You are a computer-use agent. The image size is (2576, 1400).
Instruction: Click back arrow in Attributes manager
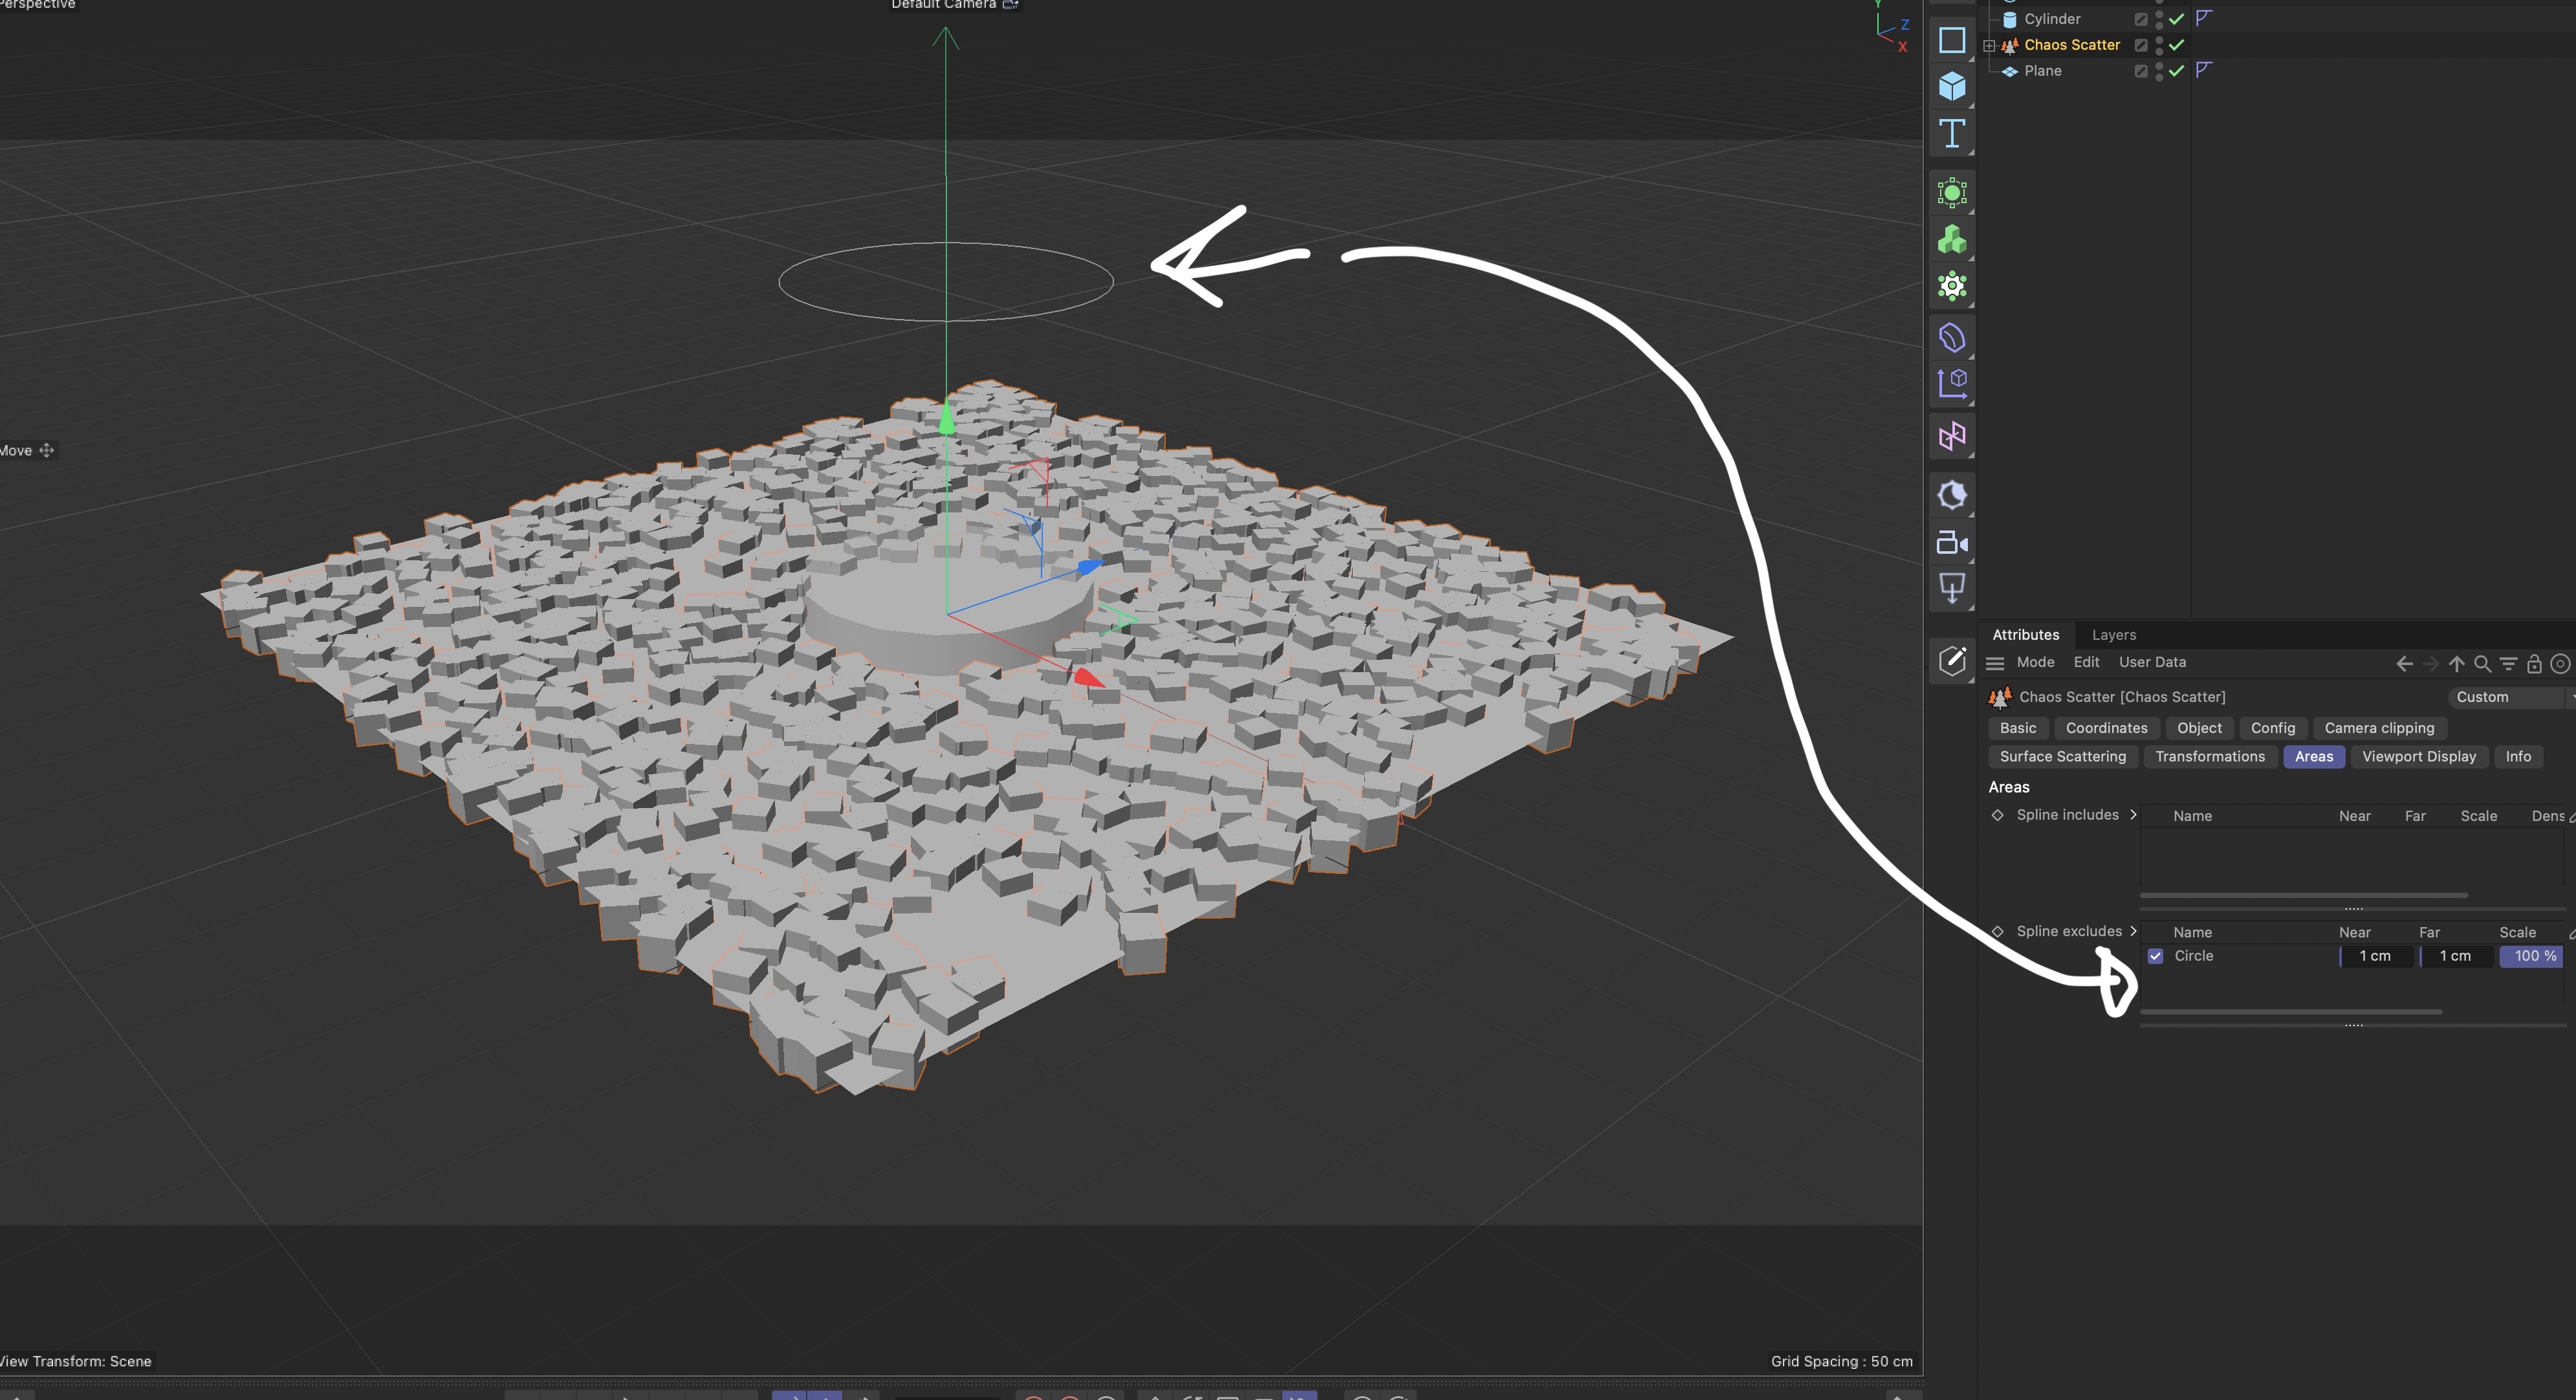pos(2404,663)
